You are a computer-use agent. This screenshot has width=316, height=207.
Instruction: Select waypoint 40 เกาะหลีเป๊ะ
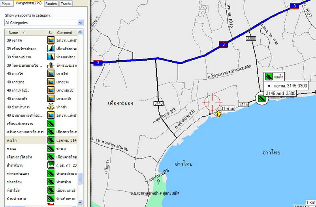[x=18, y=90]
